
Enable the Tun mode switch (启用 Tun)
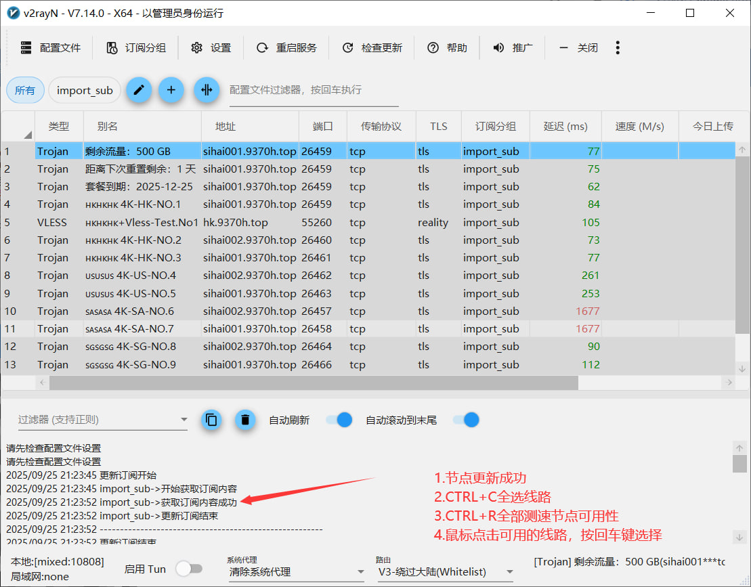[188, 569]
